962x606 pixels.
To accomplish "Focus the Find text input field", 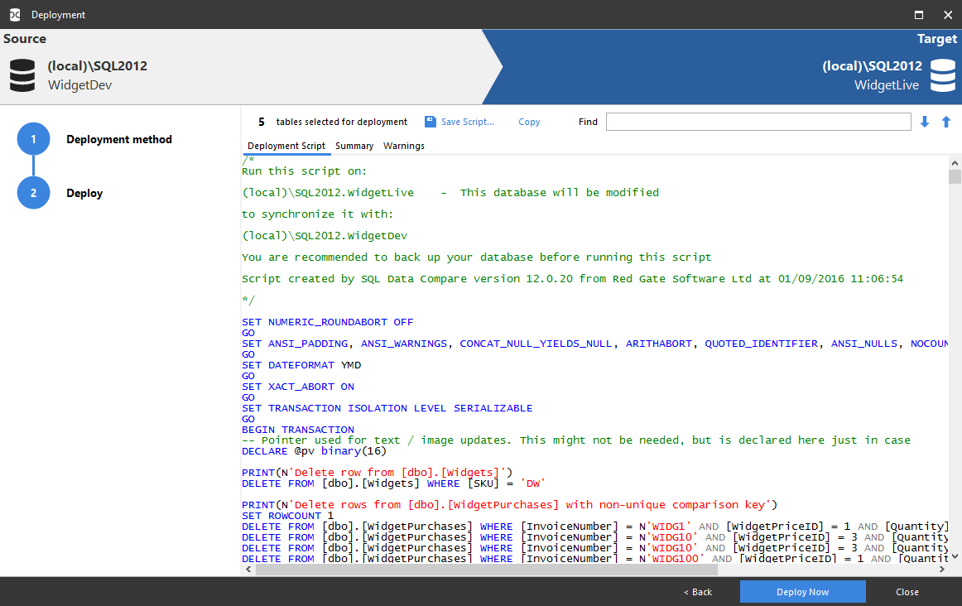I will pyautogui.click(x=758, y=122).
